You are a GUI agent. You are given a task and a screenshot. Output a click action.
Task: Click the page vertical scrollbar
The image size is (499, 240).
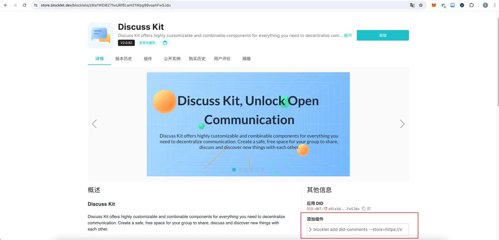498,62
